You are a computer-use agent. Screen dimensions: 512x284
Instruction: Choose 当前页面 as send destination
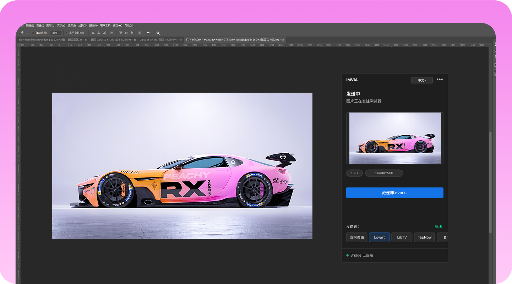click(357, 237)
